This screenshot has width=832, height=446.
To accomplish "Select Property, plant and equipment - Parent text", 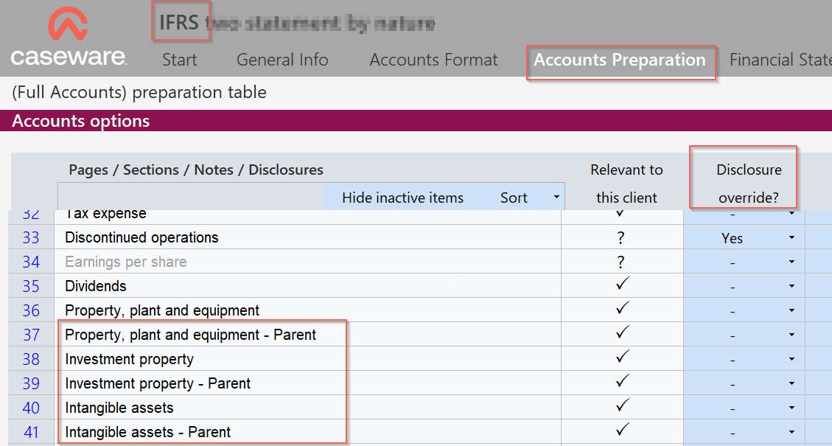I will point(190,335).
